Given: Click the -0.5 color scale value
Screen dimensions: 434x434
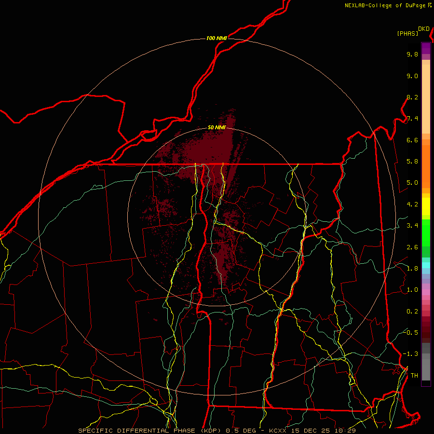Looking at the screenshot, I should pyautogui.click(x=410, y=332).
